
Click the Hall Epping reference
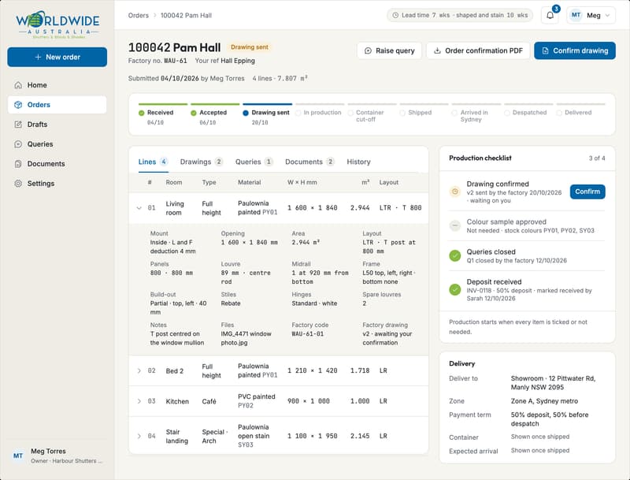[x=238, y=61]
